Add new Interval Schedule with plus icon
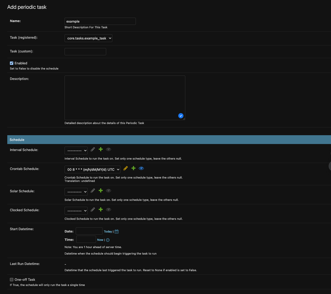Image resolution: width=331 pixels, height=294 pixels. click(101, 149)
